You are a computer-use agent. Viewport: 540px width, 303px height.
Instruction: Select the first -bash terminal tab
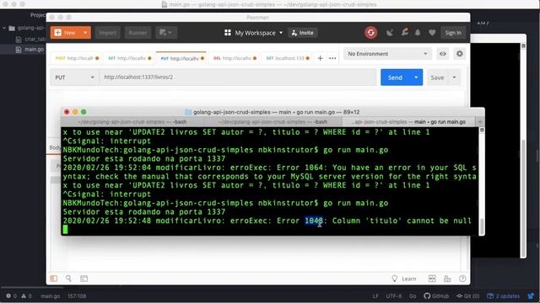point(132,122)
